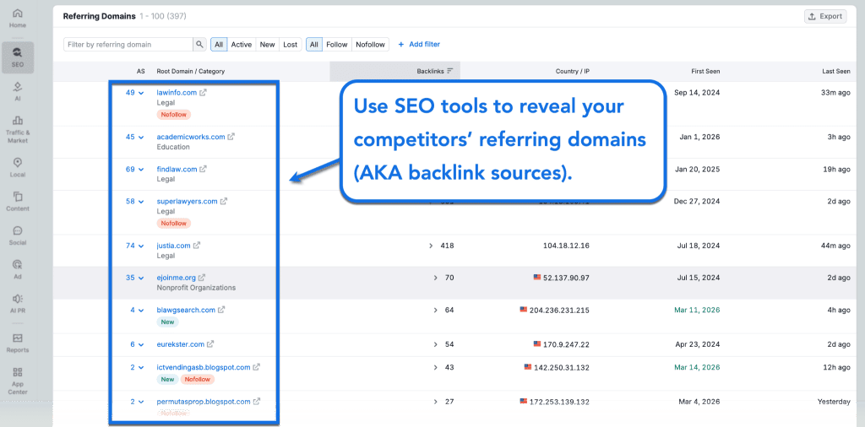Screen dimensions: 865x427
Task: Expand AS score 45 for academicworks.com
Action: [x=134, y=137]
